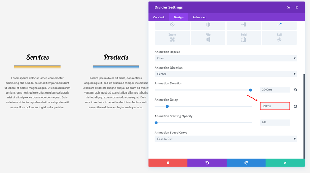Switch to the Content tab
The image size is (310, 173).
click(x=159, y=17)
